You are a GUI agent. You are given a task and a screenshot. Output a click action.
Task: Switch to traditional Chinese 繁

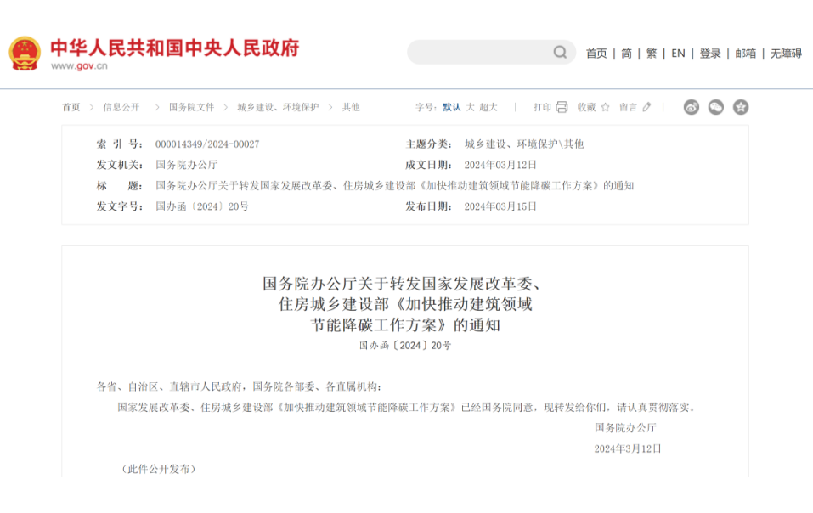pyautogui.click(x=652, y=54)
